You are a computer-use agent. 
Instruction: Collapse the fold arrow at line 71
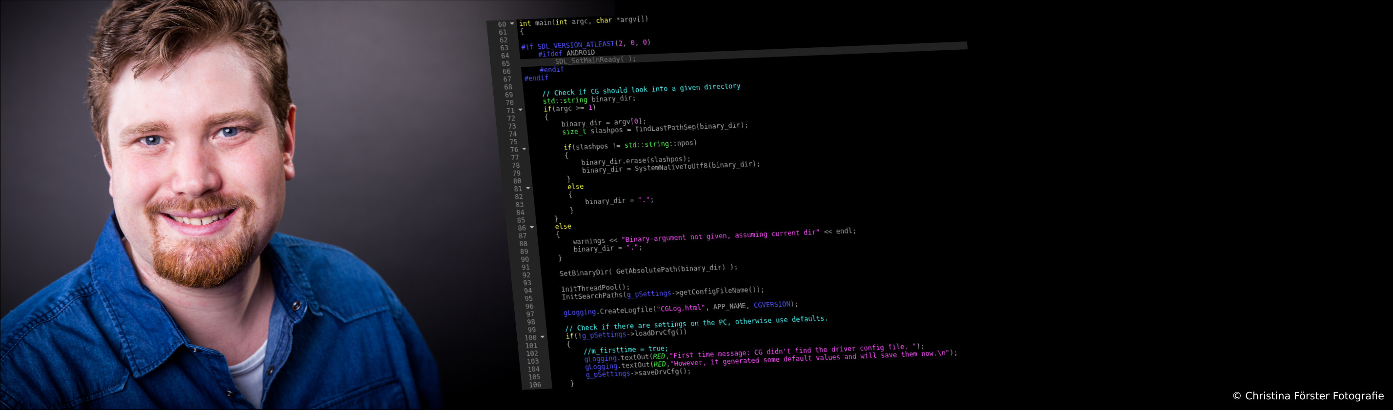coord(521,110)
